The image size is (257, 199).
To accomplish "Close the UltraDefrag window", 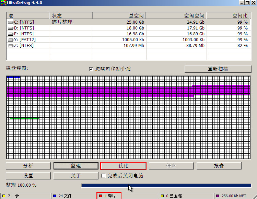I will pyautogui.click(x=253, y=3).
